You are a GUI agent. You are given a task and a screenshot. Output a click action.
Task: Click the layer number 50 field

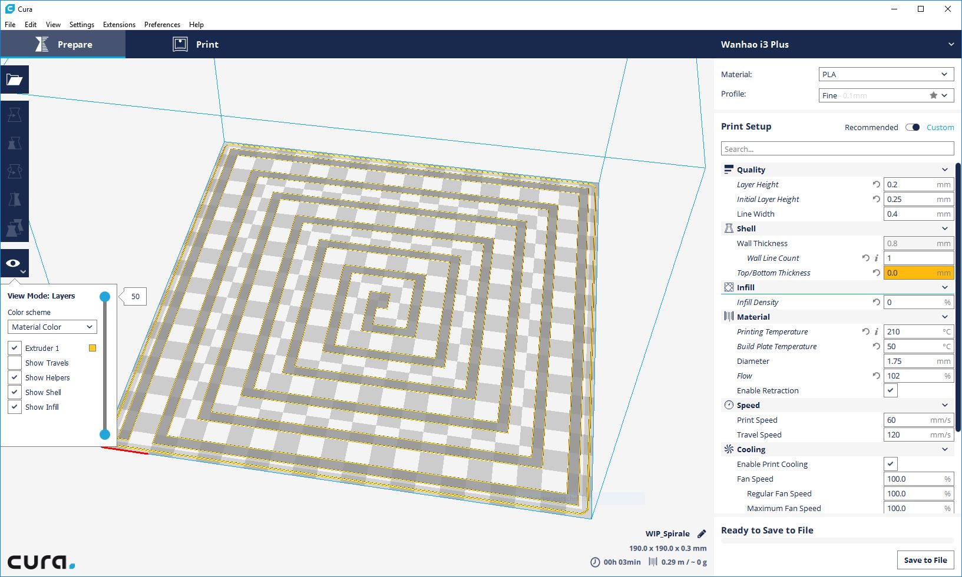pos(135,296)
